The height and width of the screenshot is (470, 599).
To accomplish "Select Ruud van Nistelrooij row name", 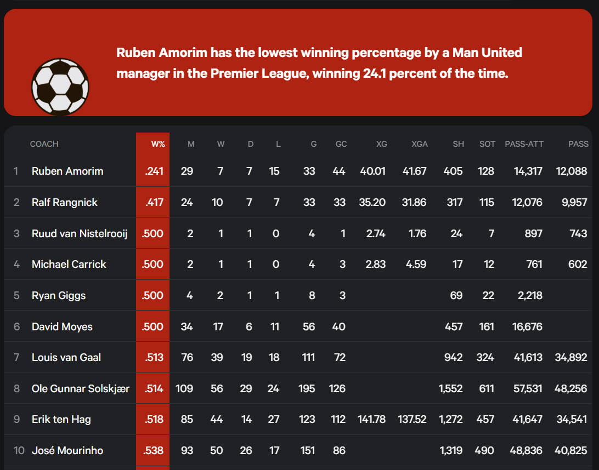I will tap(80, 233).
